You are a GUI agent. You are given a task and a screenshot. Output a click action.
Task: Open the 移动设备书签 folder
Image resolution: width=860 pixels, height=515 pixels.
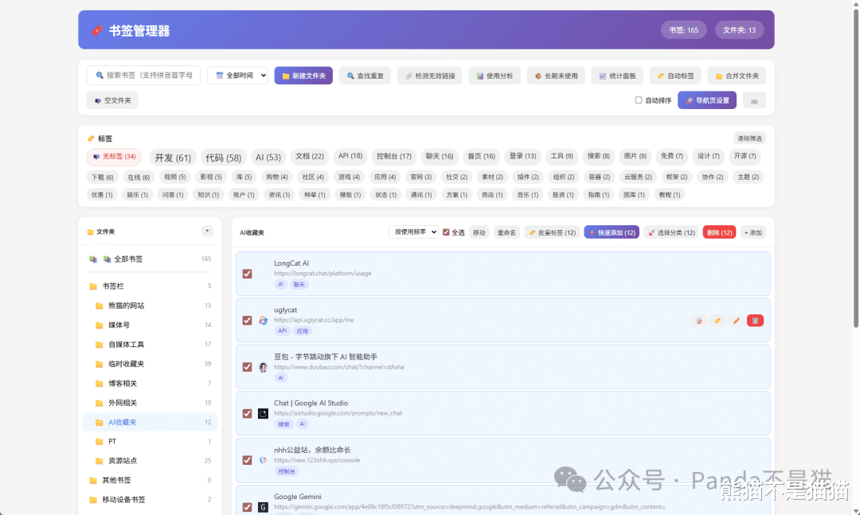click(150, 500)
